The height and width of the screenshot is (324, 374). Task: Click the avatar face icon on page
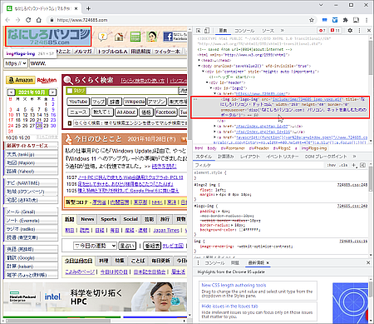pos(151,37)
